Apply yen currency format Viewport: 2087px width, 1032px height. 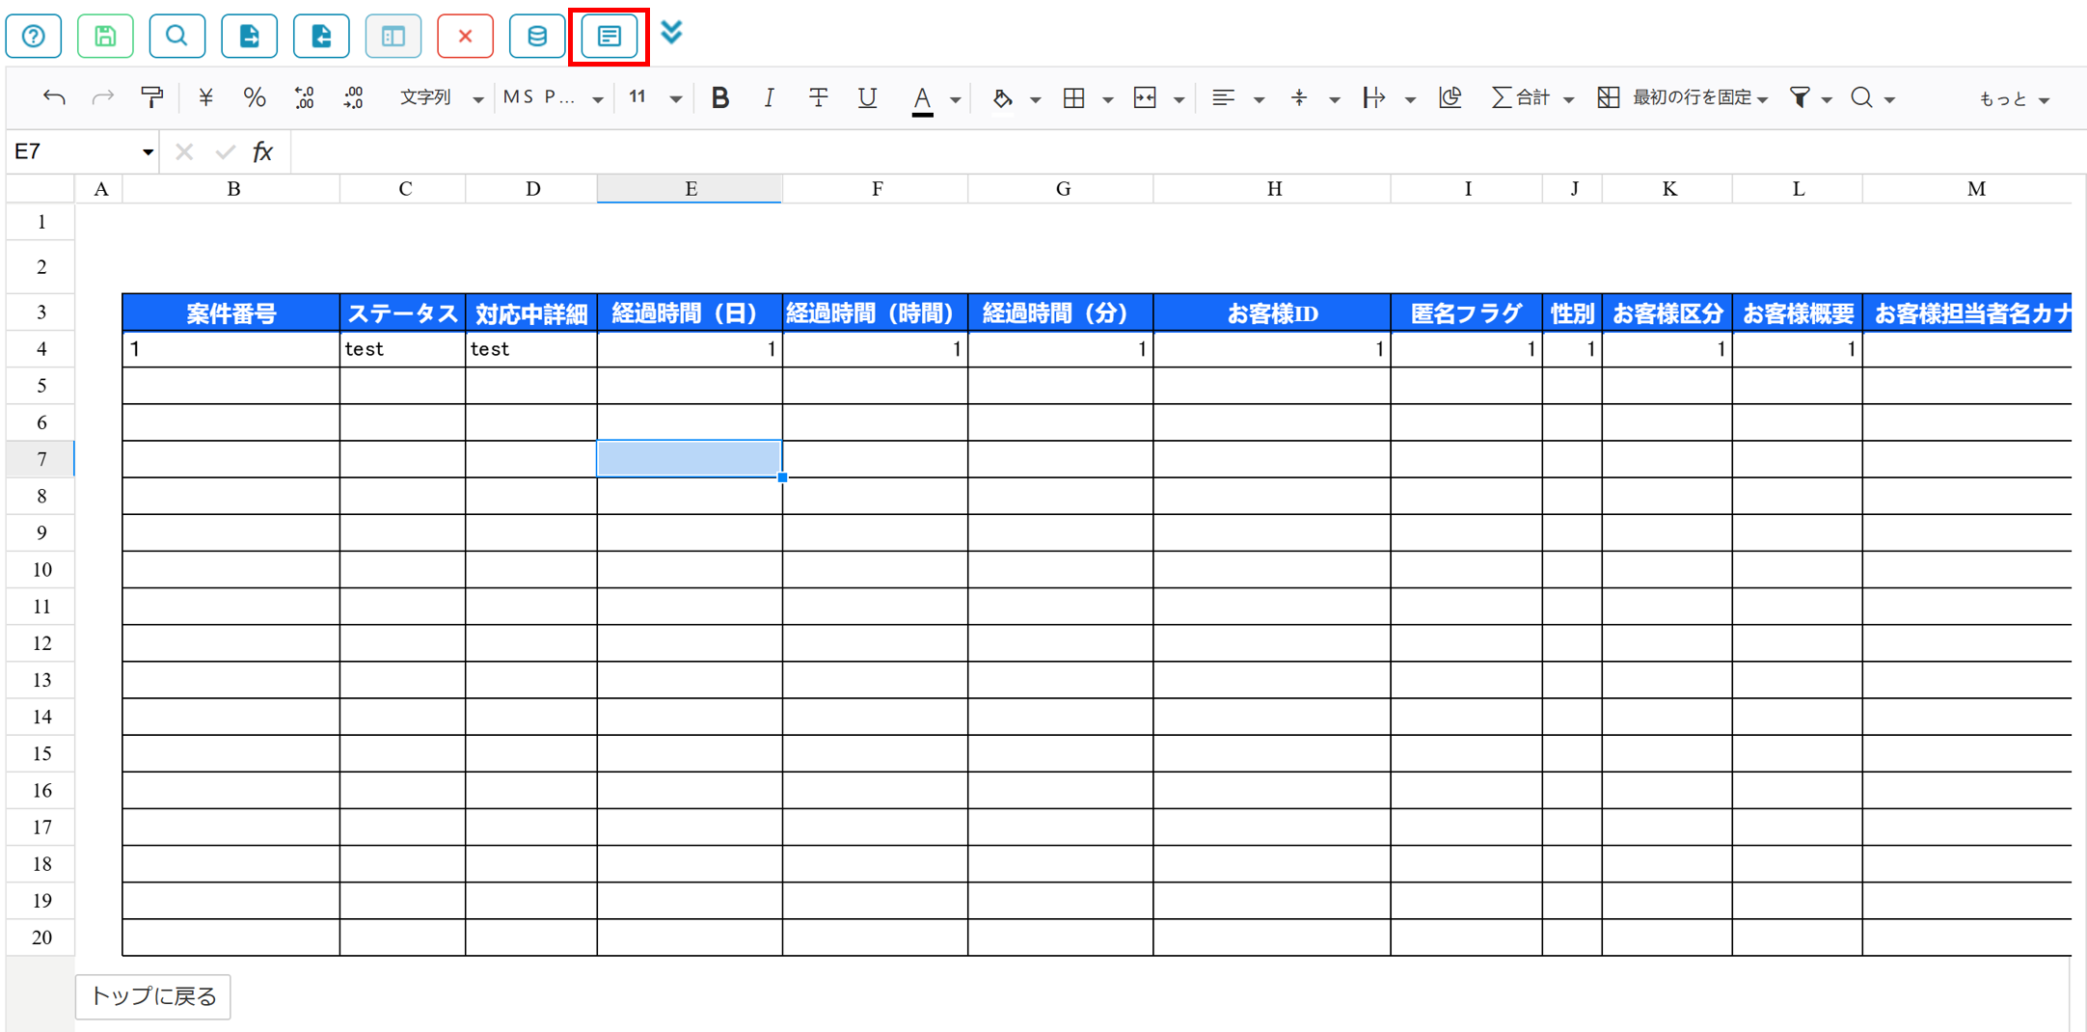click(205, 97)
